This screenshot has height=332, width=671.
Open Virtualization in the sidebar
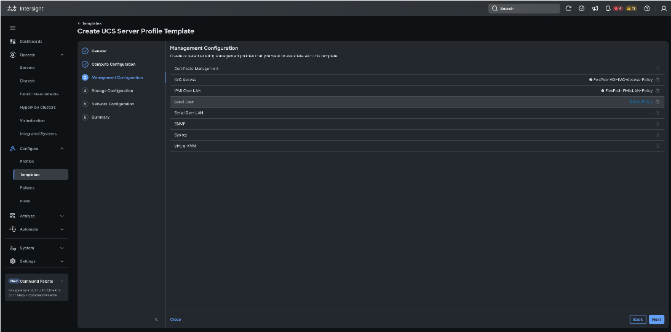pyautogui.click(x=32, y=121)
